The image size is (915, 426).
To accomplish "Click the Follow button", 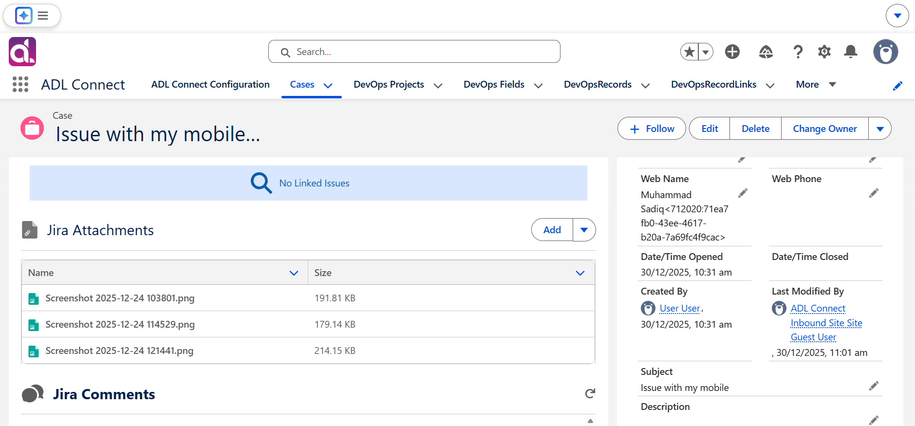I will (x=652, y=129).
